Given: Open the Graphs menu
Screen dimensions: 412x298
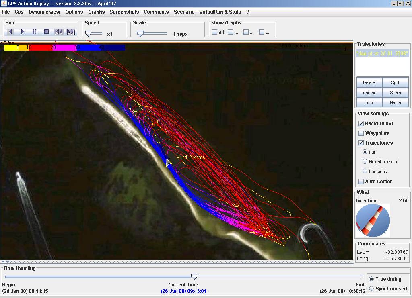Looking at the screenshot, I should tap(96, 12).
